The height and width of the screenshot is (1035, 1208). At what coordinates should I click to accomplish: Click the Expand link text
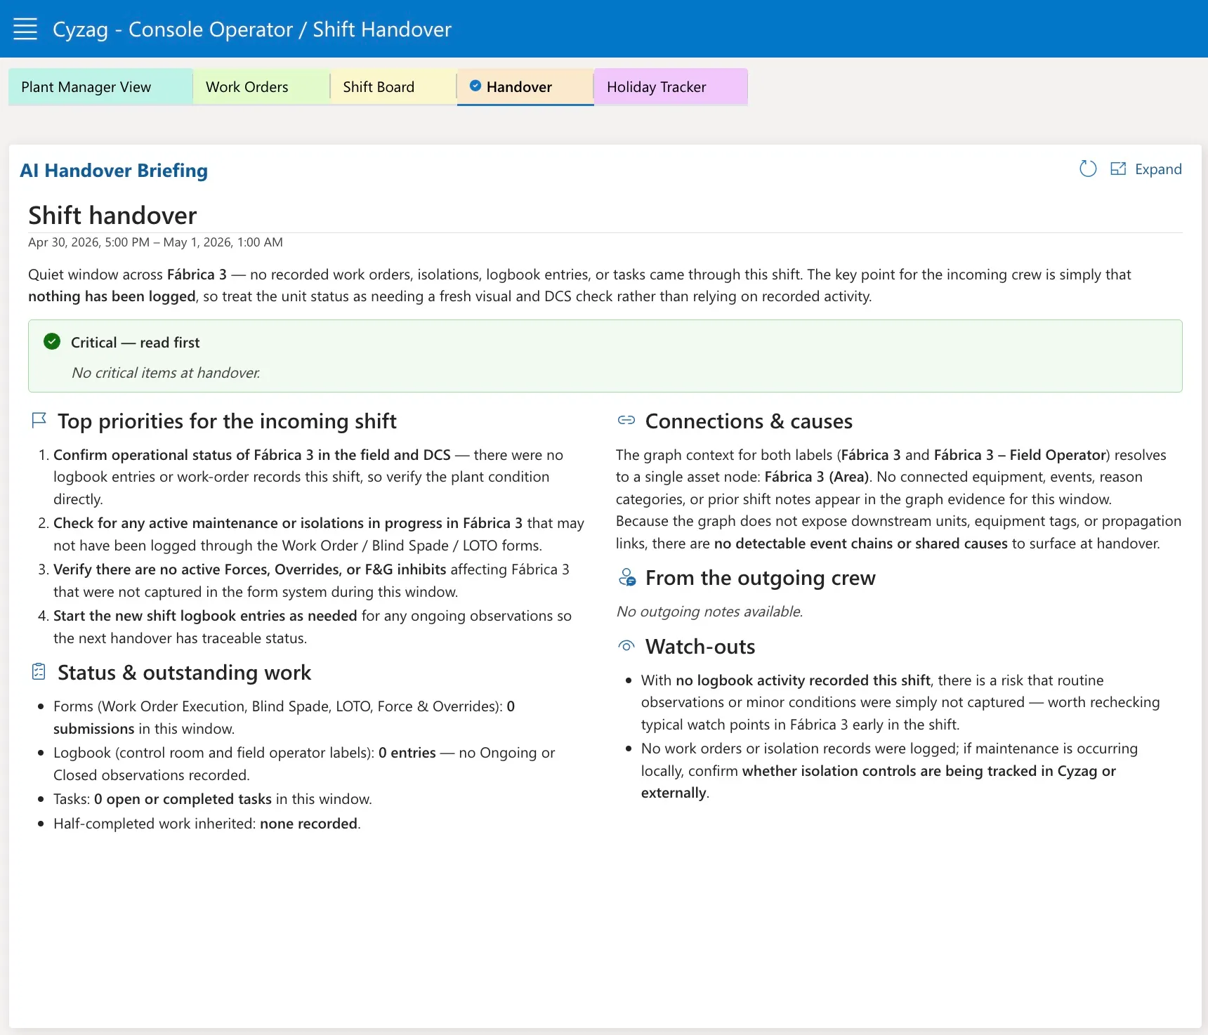(x=1158, y=169)
